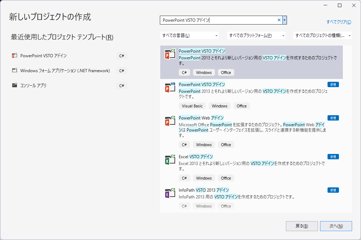Click the recent Windows フォーム アプリケーション icon
This screenshot has height=240, width=361.
pyautogui.click(x=15, y=70)
